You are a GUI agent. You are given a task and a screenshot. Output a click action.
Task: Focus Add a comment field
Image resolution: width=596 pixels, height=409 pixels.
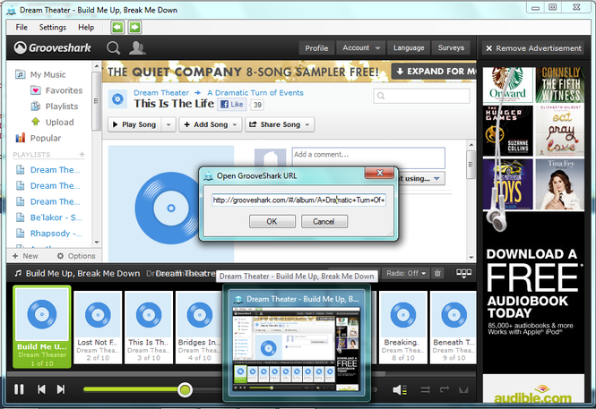pos(368,158)
